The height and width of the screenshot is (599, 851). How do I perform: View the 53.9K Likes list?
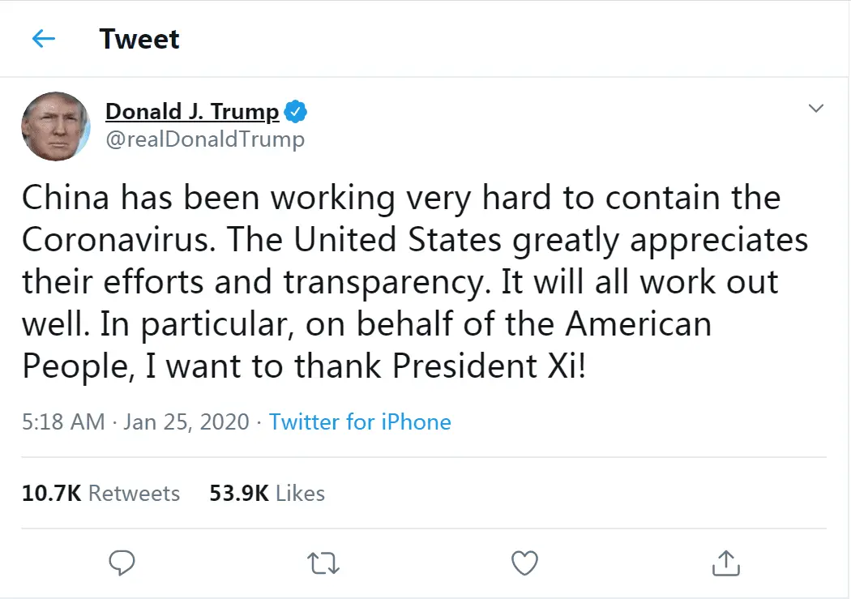coord(267,493)
